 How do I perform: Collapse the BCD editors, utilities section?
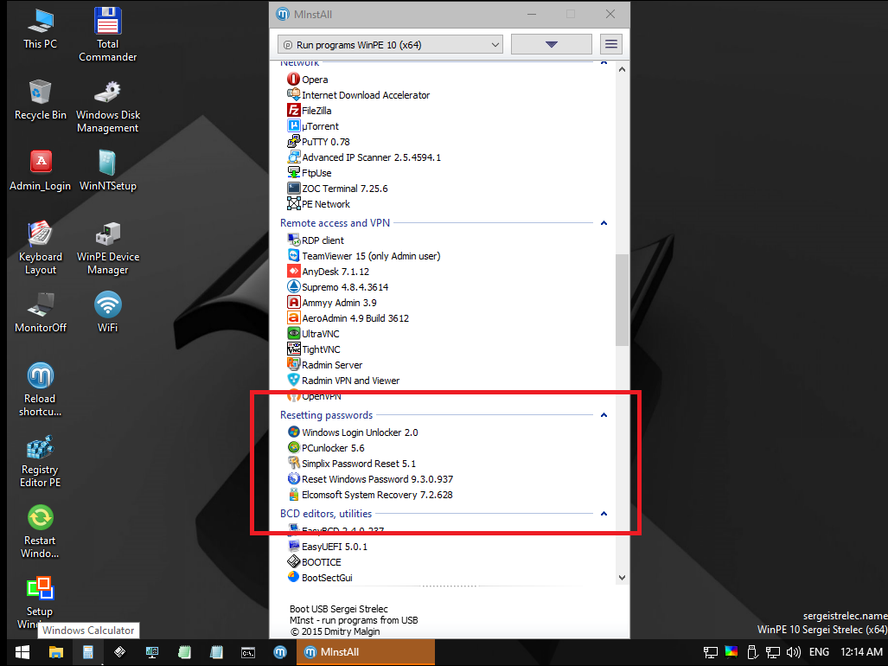(x=604, y=514)
